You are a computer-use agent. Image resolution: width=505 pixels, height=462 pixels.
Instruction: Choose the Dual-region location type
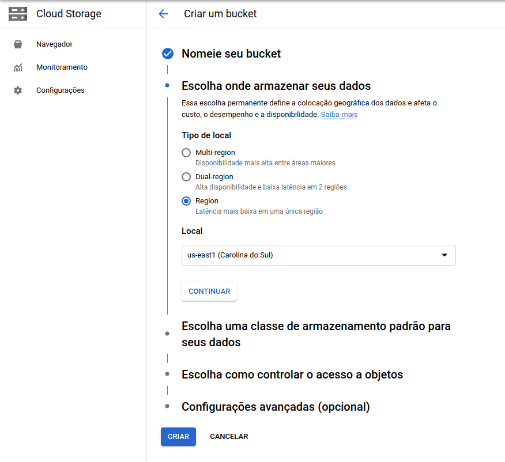coord(186,177)
